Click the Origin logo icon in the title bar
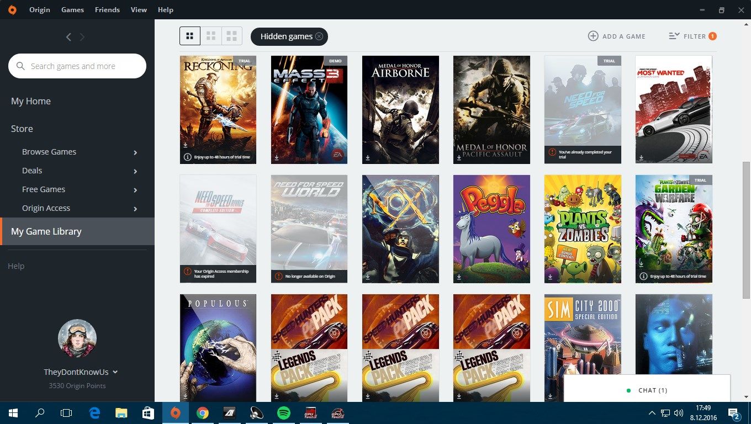The width and height of the screenshot is (751, 424). 12,10
